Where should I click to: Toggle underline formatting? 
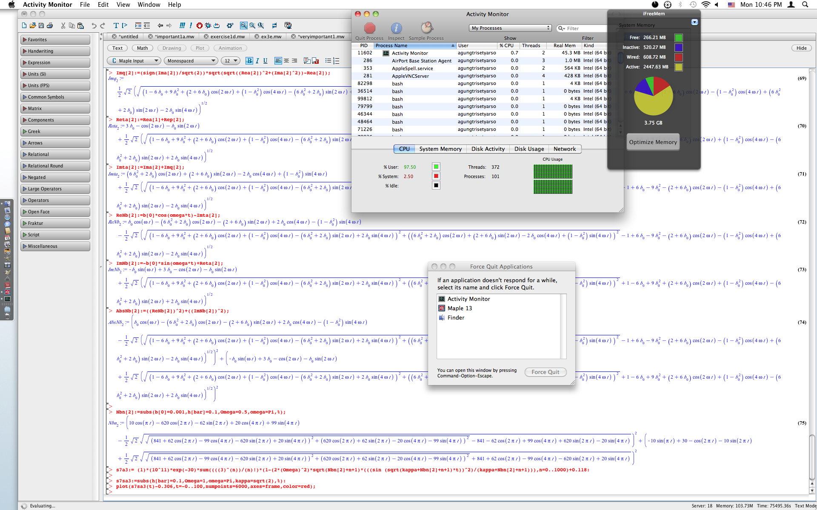266,61
